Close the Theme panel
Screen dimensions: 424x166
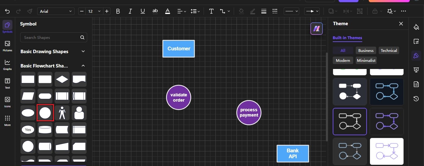tap(401, 24)
